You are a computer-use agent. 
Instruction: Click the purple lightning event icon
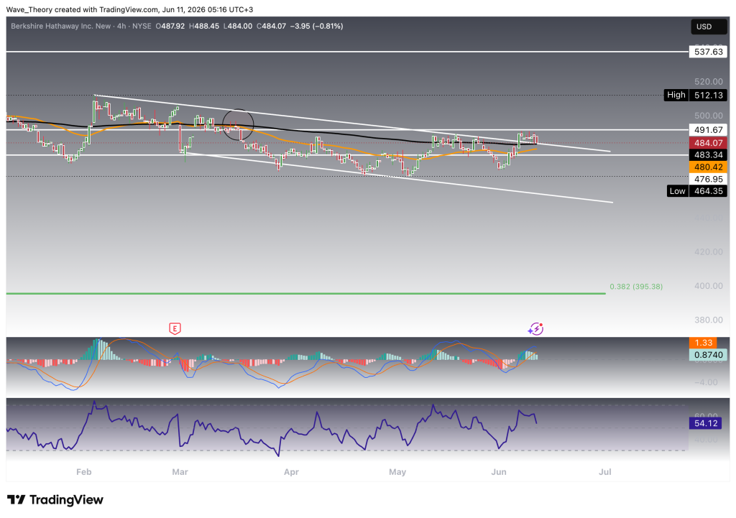535,329
